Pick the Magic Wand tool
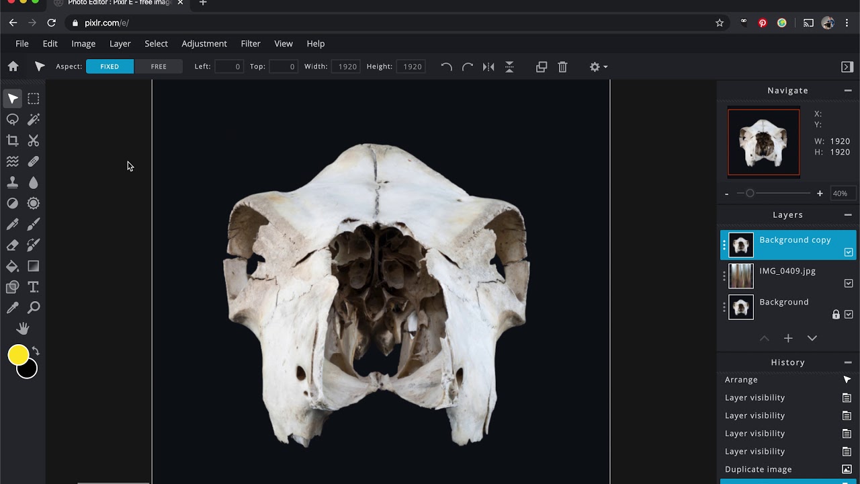 (x=34, y=120)
